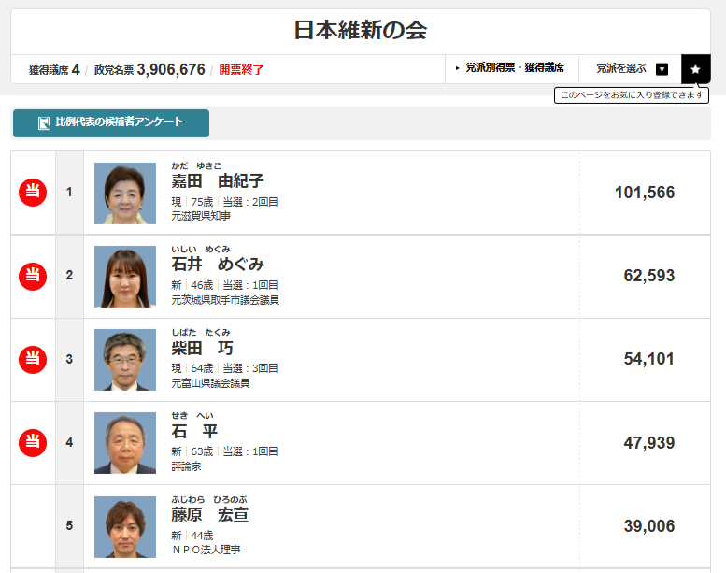The image size is (726, 573).
Task: Click the 当選：3回目 text
Action: click(250, 368)
